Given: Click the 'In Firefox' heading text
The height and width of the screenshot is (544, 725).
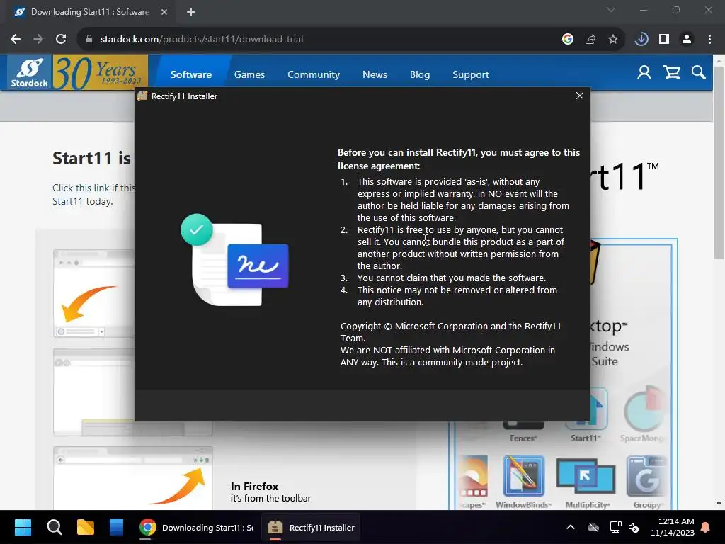Looking at the screenshot, I should pos(254,487).
